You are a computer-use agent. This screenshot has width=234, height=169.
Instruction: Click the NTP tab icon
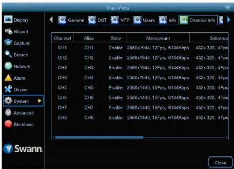(x=115, y=20)
